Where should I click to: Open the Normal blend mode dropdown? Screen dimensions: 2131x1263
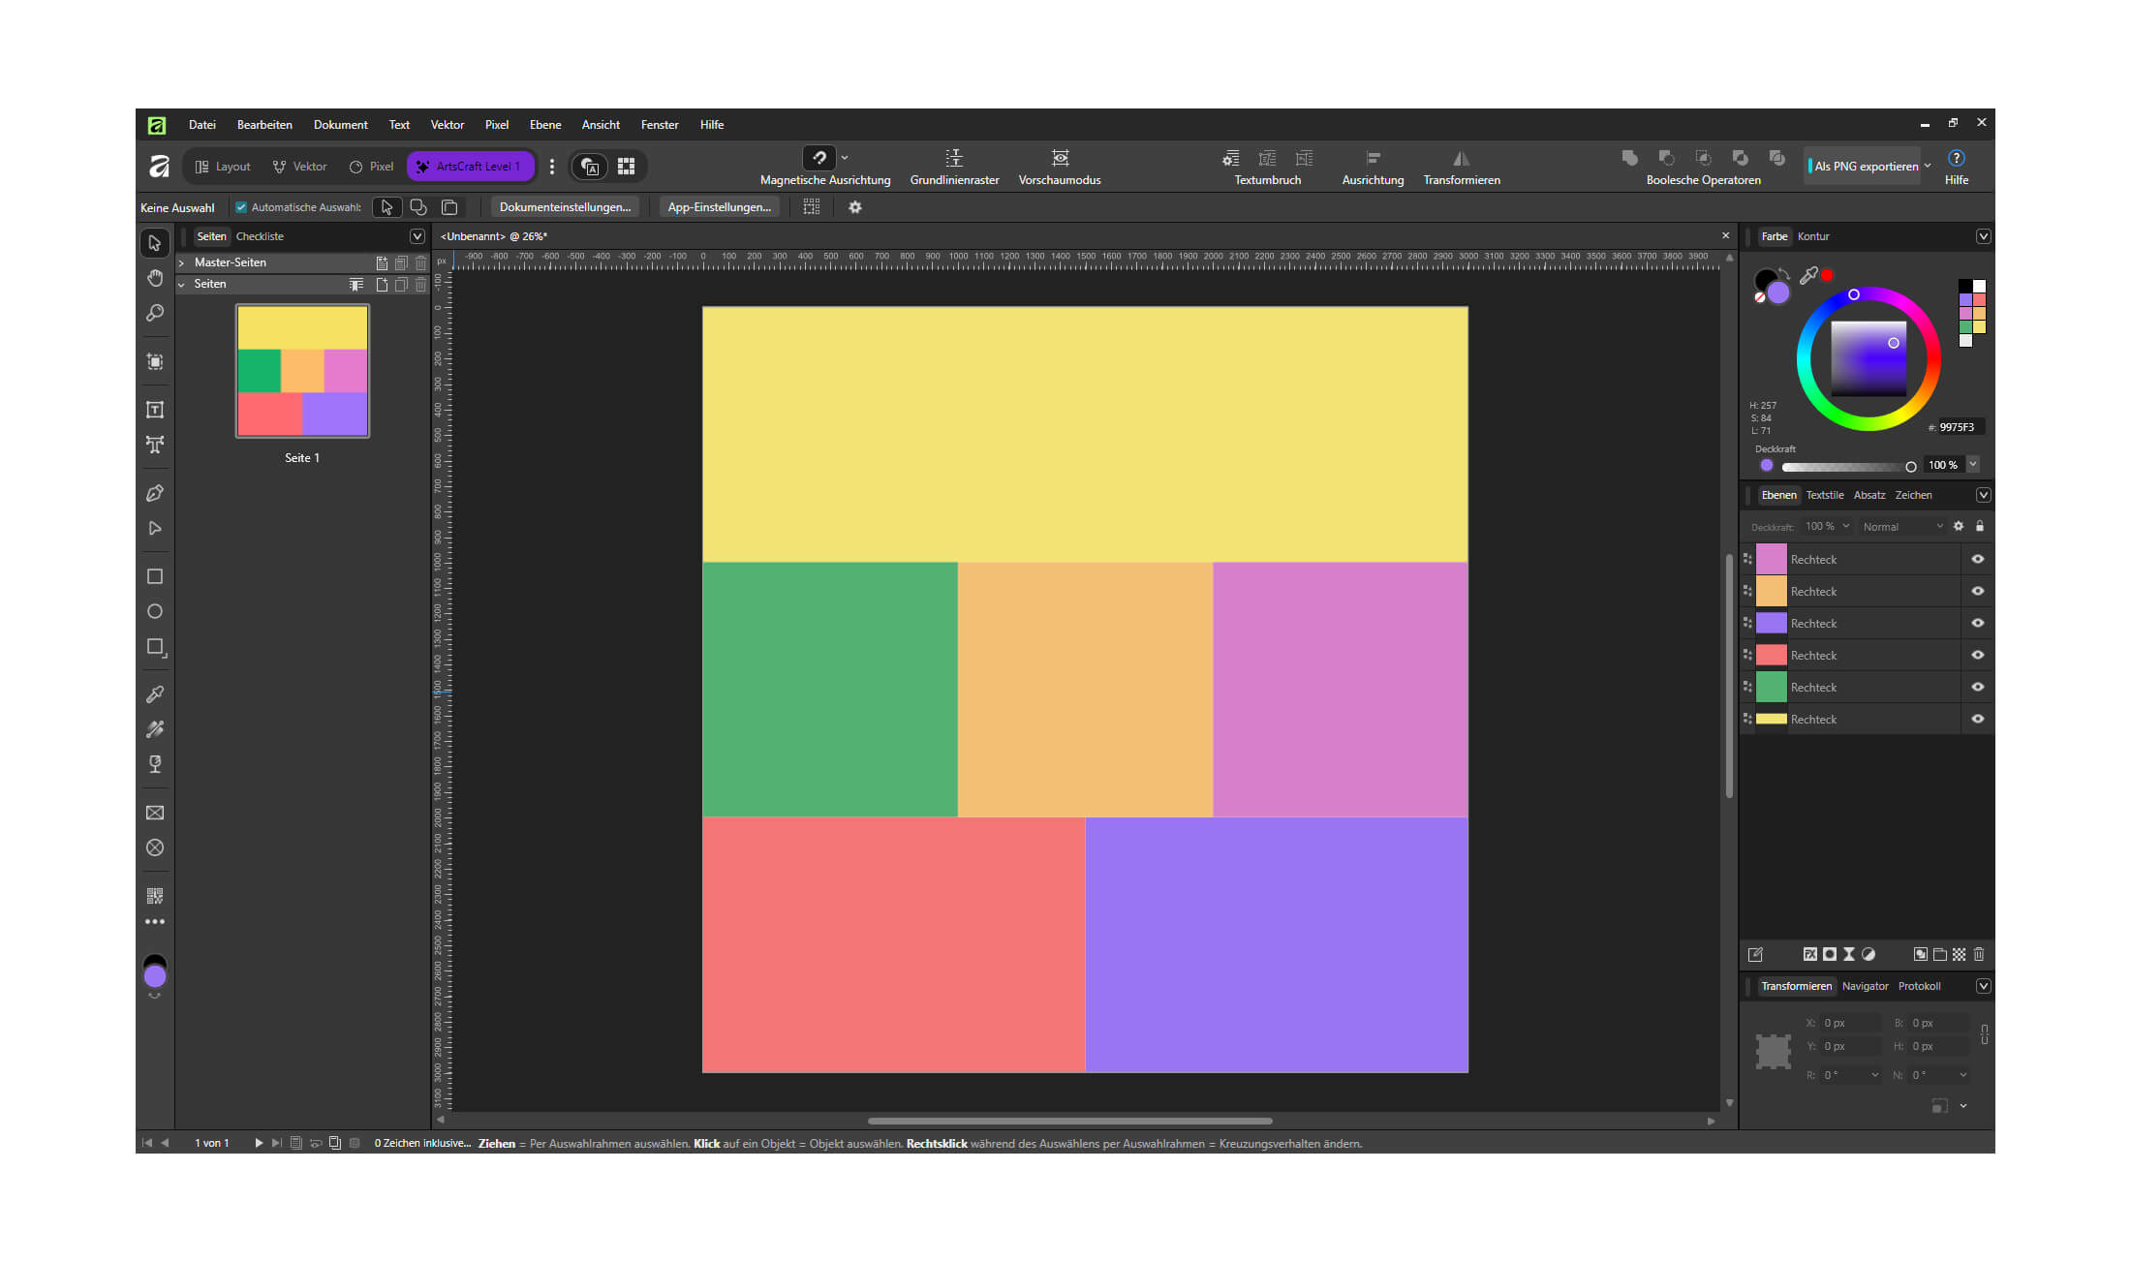pyautogui.click(x=1902, y=527)
